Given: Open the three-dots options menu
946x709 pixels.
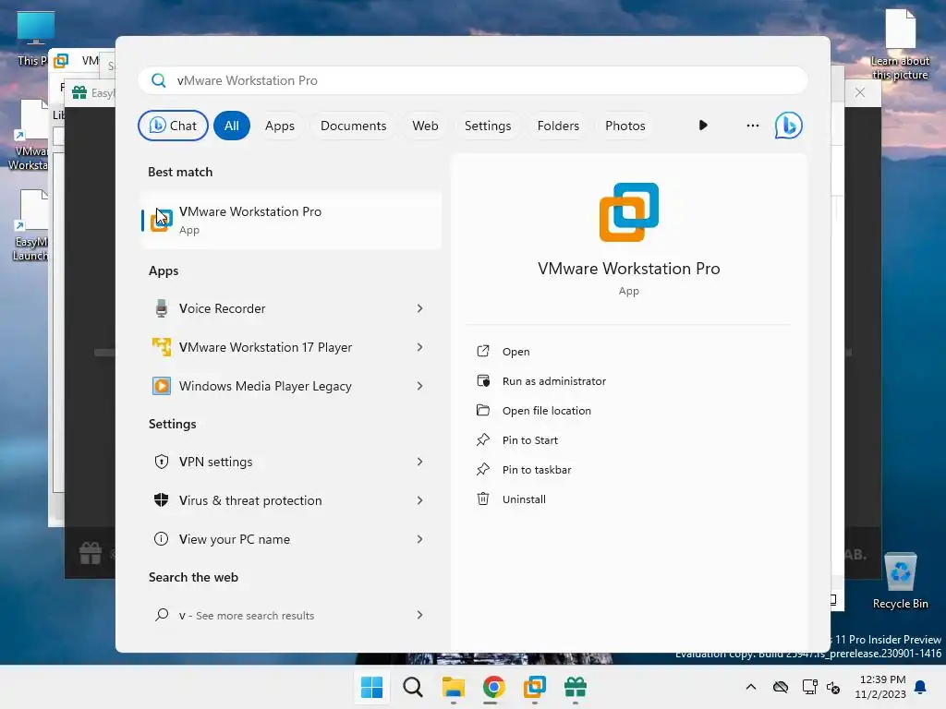Looking at the screenshot, I should (x=752, y=126).
